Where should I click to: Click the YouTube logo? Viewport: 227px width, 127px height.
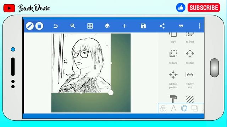click(x=9, y=8)
